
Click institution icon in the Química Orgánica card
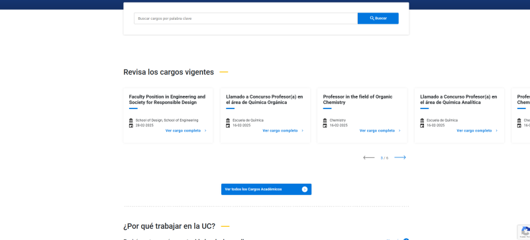point(228,120)
